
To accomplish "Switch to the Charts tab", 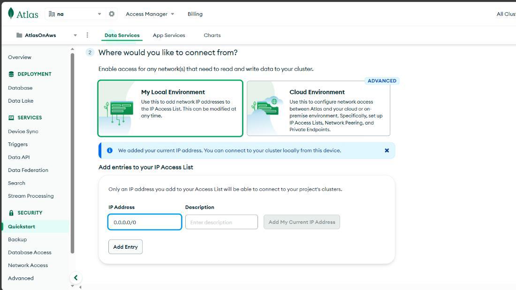I will 212,35.
